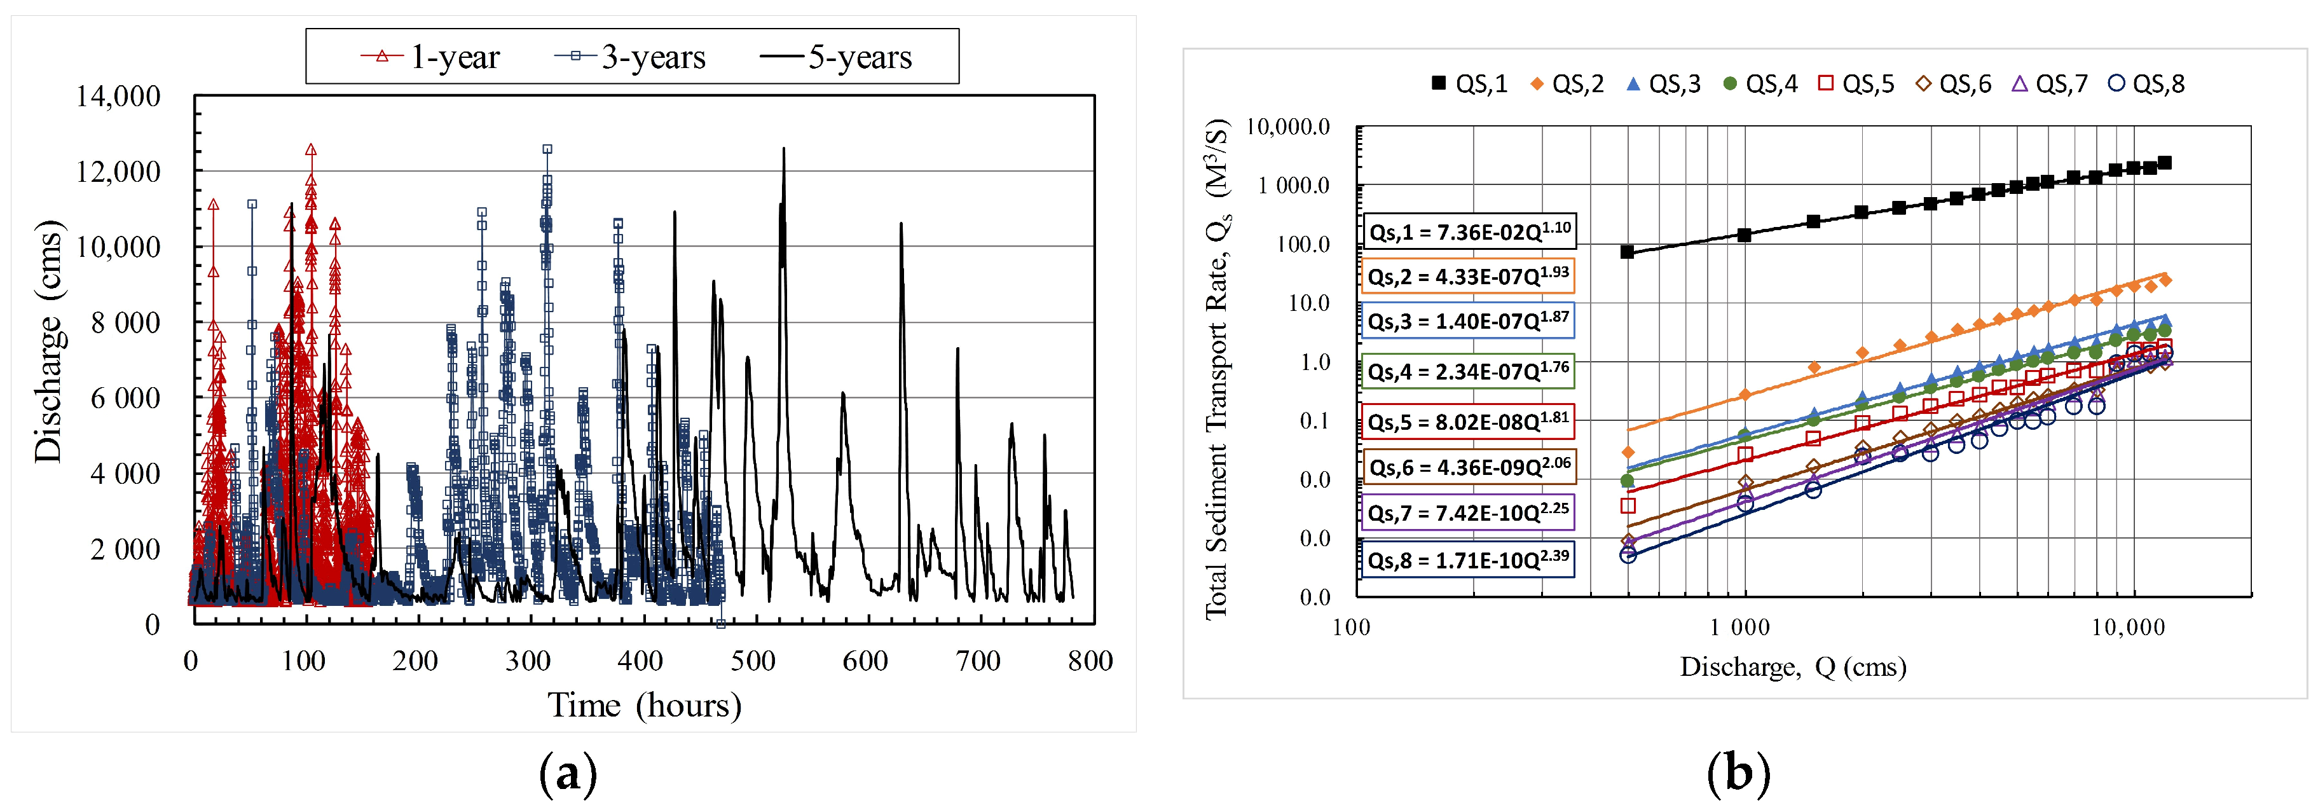The image size is (2318, 810).
Task: Click the Qs,8 = 1.71E-10Q equation box
Action: [1469, 559]
